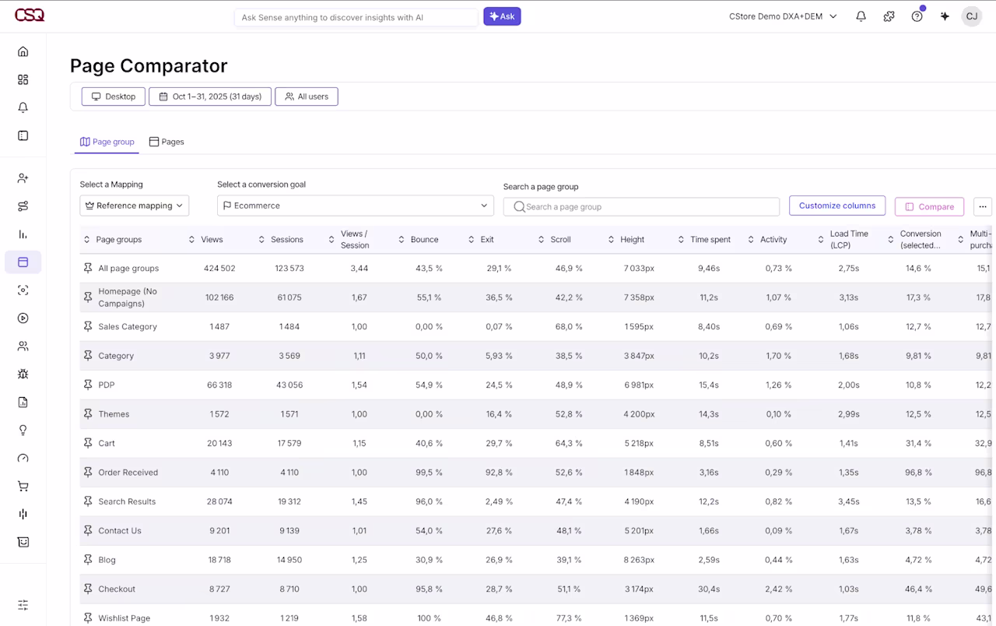Screen dimensions: 996x626
Task: Open the All users segment filter
Action: [x=307, y=97]
